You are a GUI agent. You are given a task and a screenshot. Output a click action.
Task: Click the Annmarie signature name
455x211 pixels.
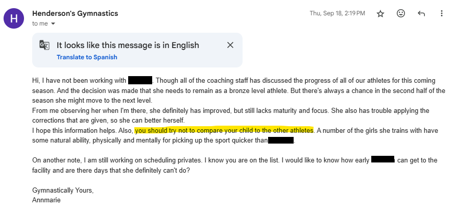(46, 200)
